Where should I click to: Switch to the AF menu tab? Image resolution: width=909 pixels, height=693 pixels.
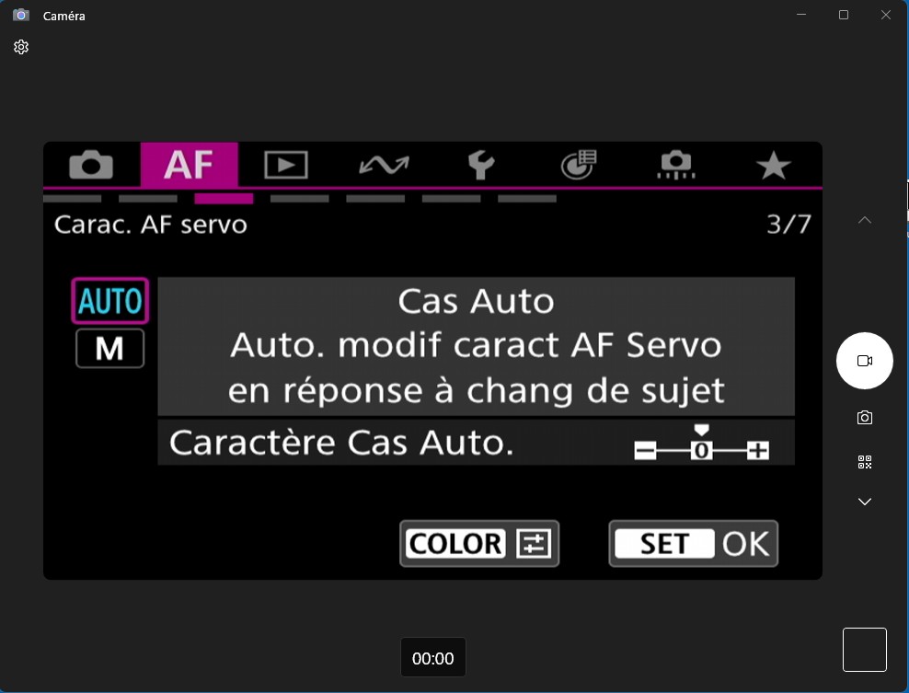(x=189, y=166)
